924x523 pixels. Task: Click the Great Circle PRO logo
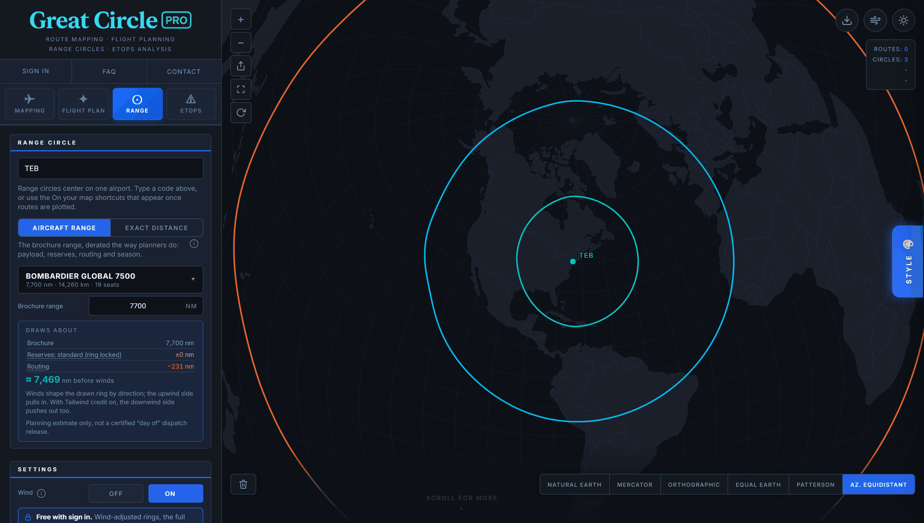(x=110, y=20)
